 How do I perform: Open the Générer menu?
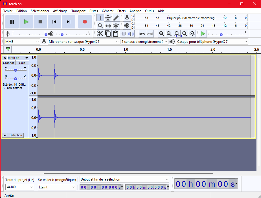tap(108, 11)
